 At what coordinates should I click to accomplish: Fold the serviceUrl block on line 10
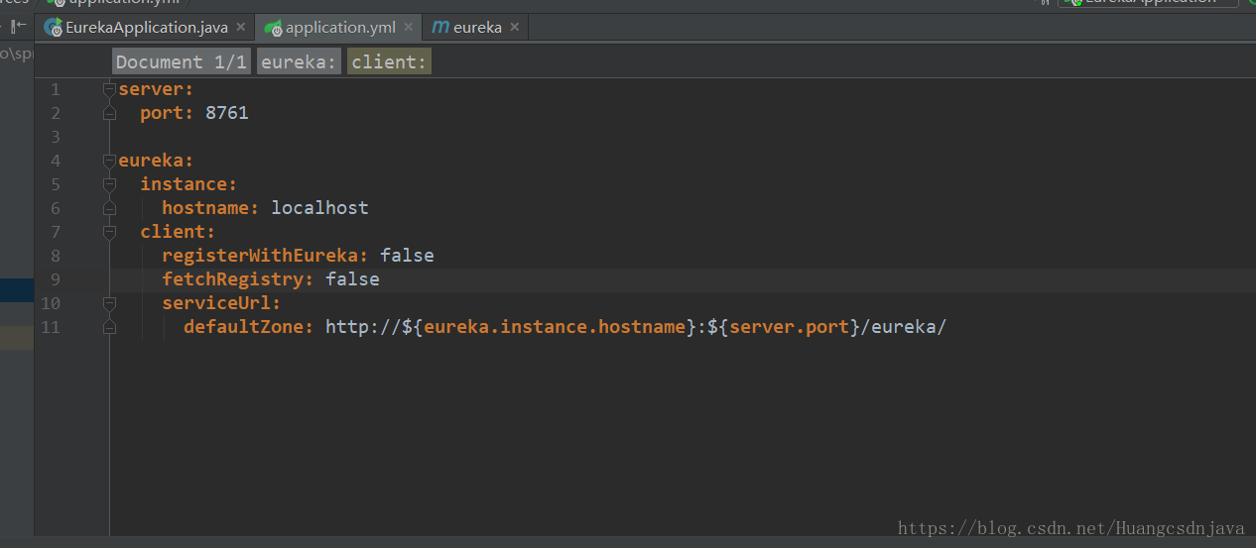pos(109,303)
